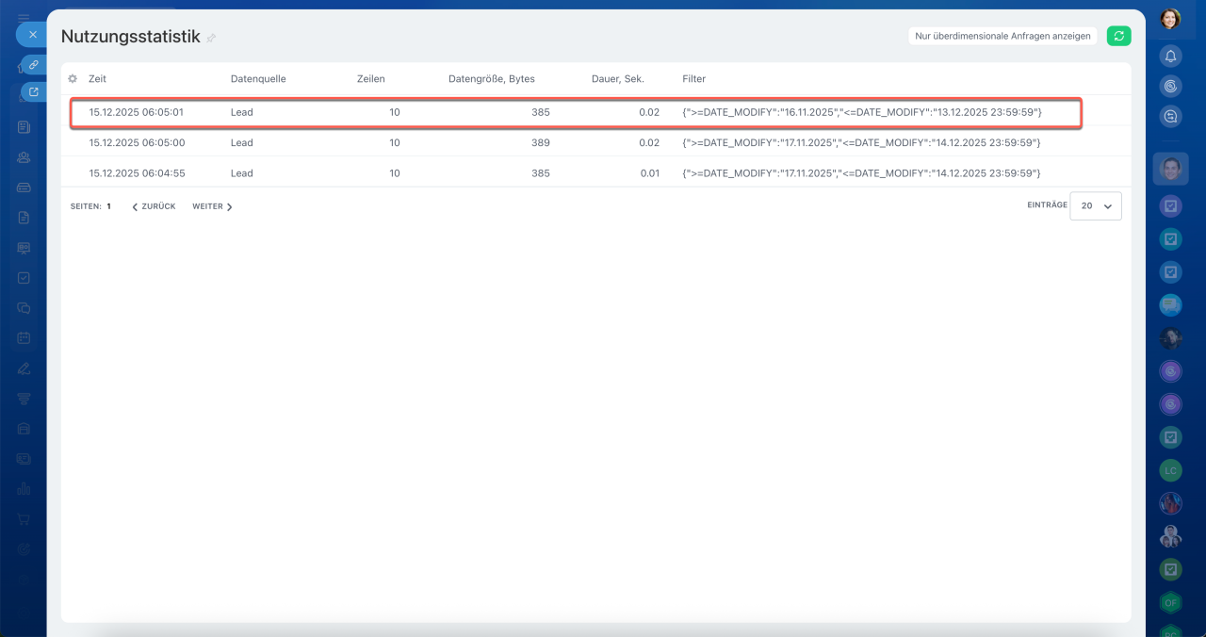Image resolution: width=1206 pixels, height=637 pixels.
Task: Click the green refresh button
Action: pos(1118,36)
